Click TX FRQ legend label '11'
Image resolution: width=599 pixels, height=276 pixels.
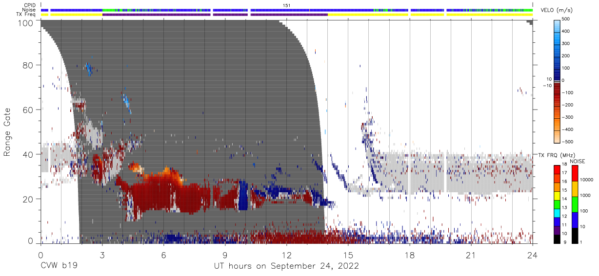564,225
